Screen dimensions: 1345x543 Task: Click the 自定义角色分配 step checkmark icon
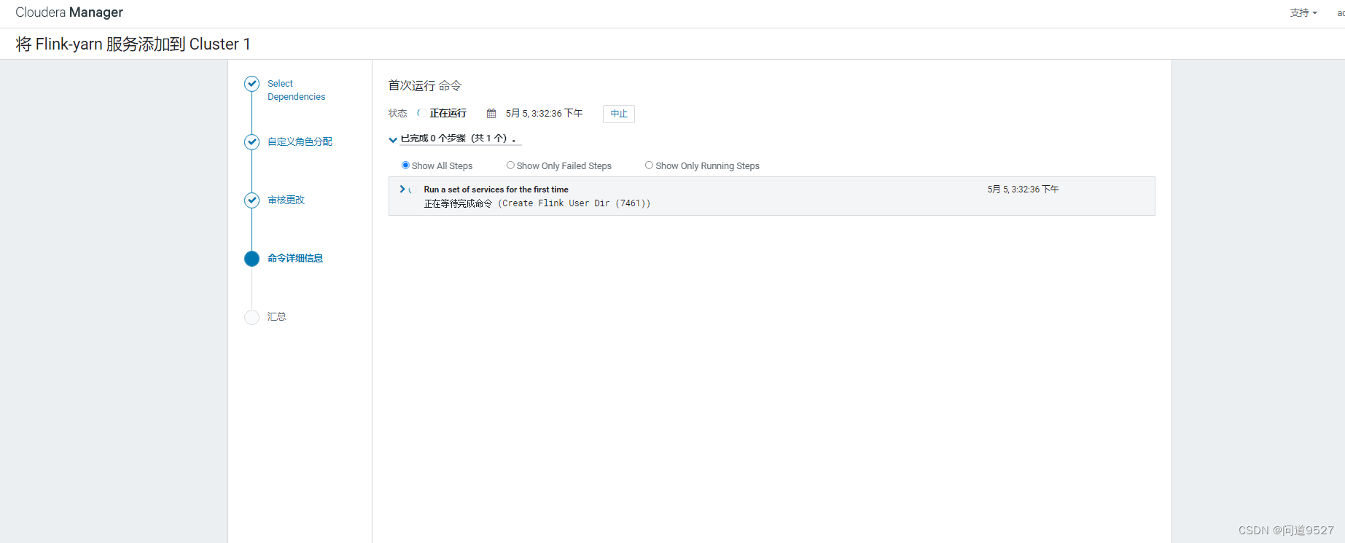click(252, 142)
